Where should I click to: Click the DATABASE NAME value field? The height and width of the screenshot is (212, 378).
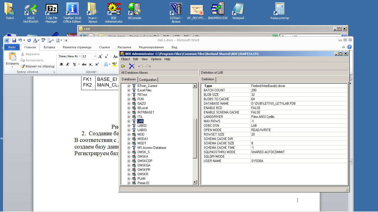[x=299, y=104]
